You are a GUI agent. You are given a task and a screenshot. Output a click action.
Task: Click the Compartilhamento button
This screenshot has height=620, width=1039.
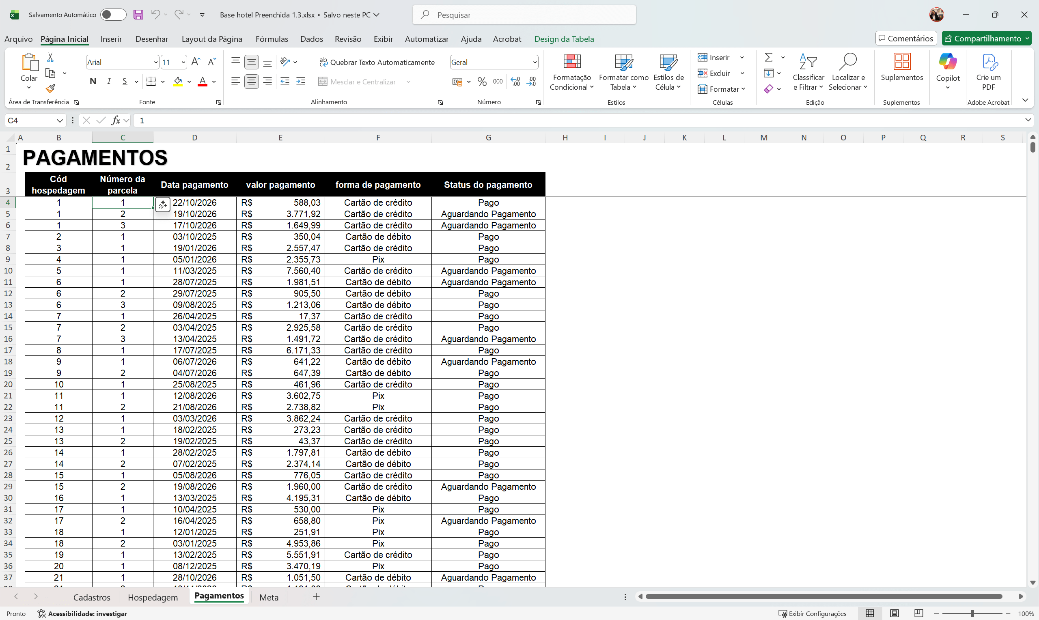pos(983,39)
